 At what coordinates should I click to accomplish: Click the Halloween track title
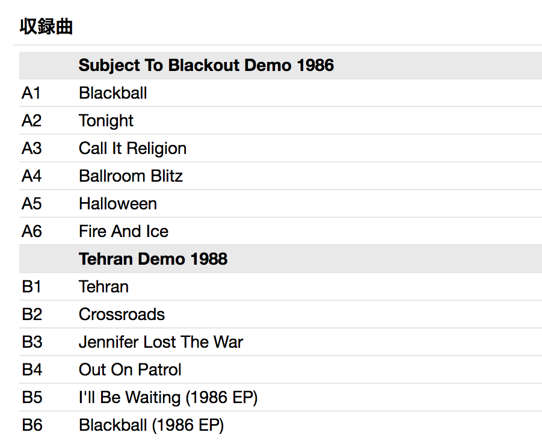pyautogui.click(x=118, y=204)
